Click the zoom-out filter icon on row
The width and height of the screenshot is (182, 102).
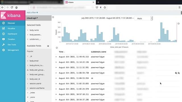click(x=179, y=73)
